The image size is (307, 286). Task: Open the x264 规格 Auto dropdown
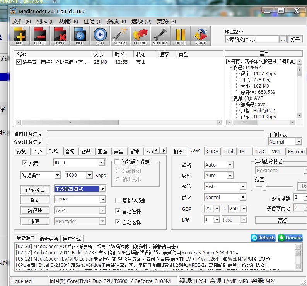point(230,165)
